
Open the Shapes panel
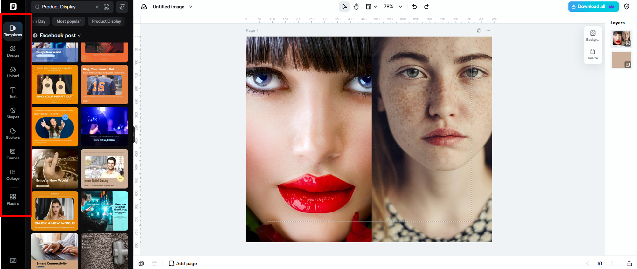[13, 113]
